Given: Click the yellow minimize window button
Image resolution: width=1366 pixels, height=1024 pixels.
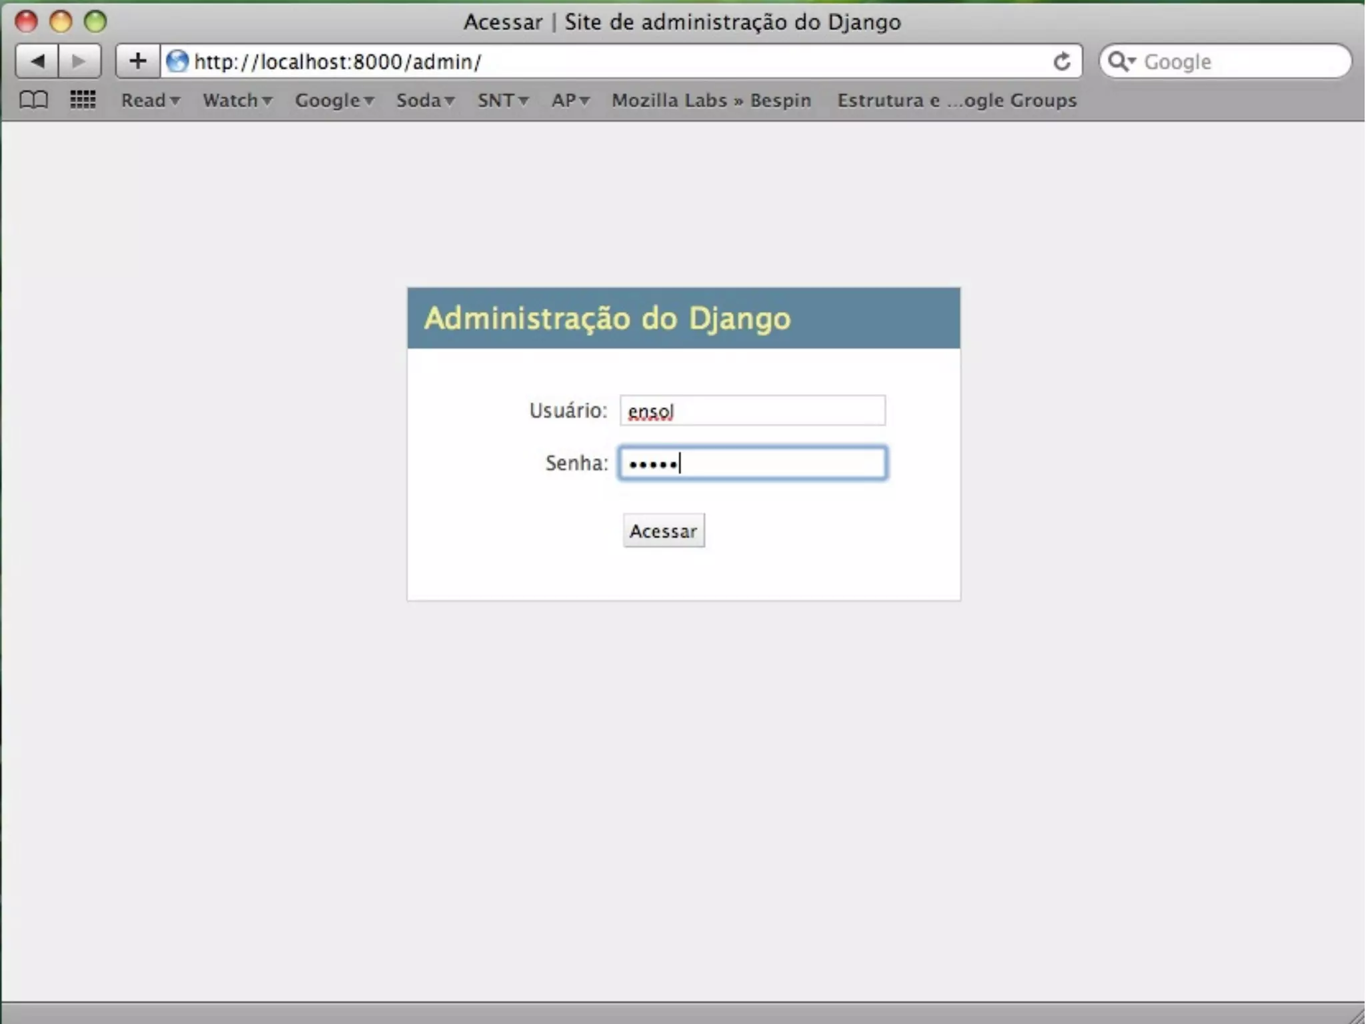Looking at the screenshot, I should tap(61, 21).
